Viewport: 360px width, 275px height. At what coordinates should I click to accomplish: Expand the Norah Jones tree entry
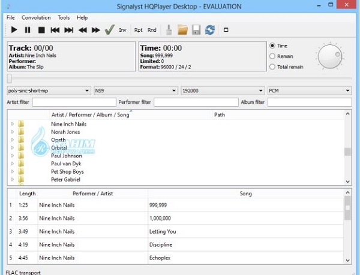pyautogui.click(x=13, y=132)
